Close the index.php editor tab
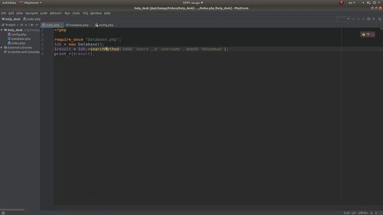 pyautogui.click(x=62, y=25)
